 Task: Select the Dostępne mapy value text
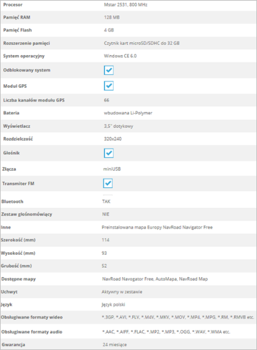(x=155, y=279)
